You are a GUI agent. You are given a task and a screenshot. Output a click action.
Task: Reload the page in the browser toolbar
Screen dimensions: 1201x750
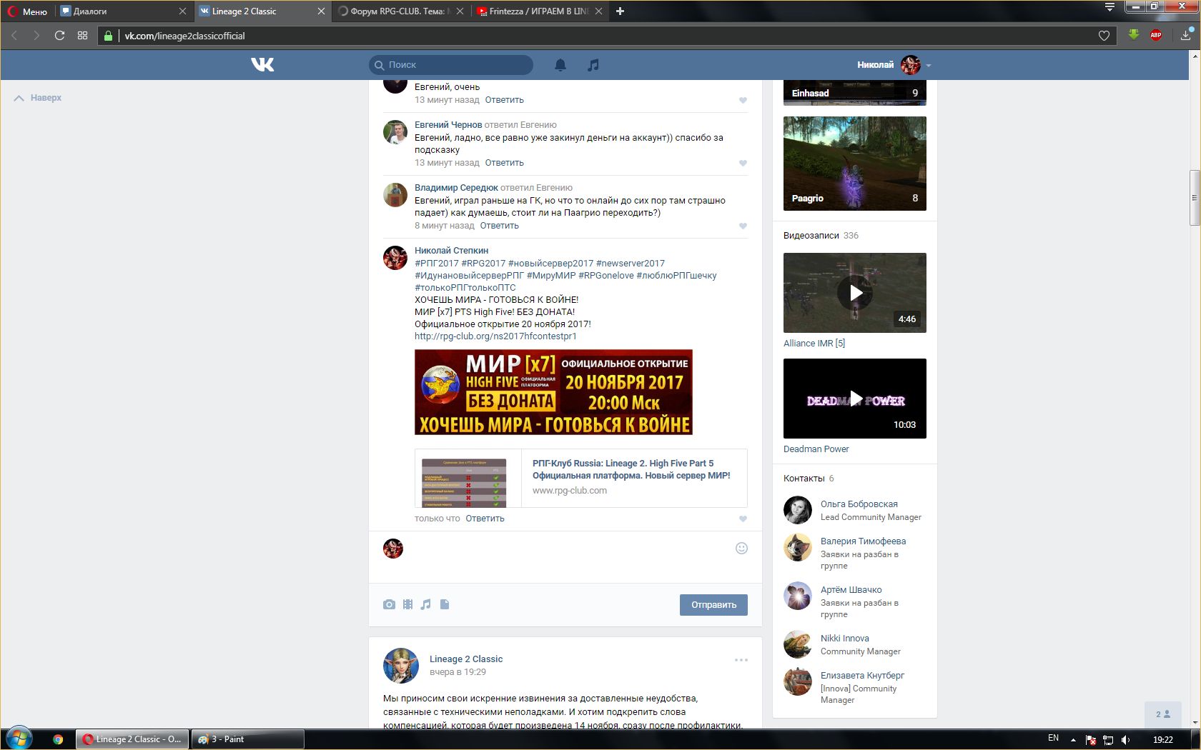point(59,36)
